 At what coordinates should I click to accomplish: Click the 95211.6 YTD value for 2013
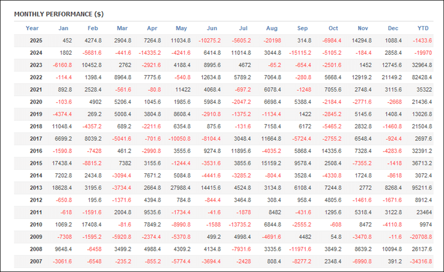[421, 189]
